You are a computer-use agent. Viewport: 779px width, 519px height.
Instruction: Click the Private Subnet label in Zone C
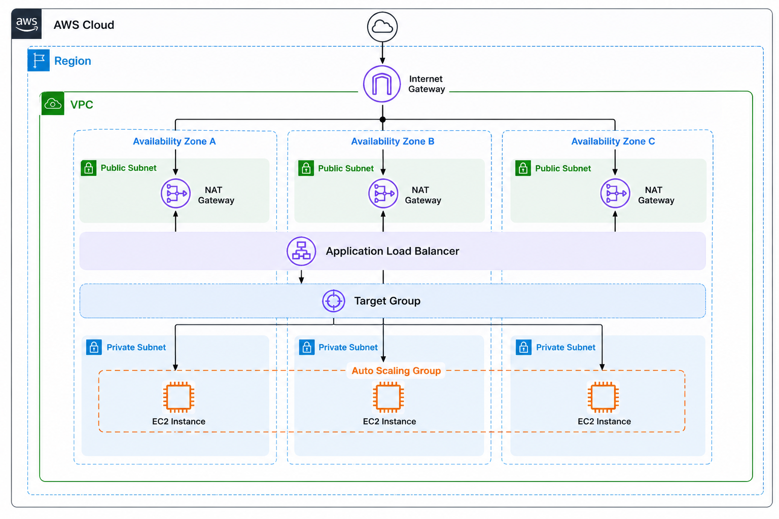[565, 347]
